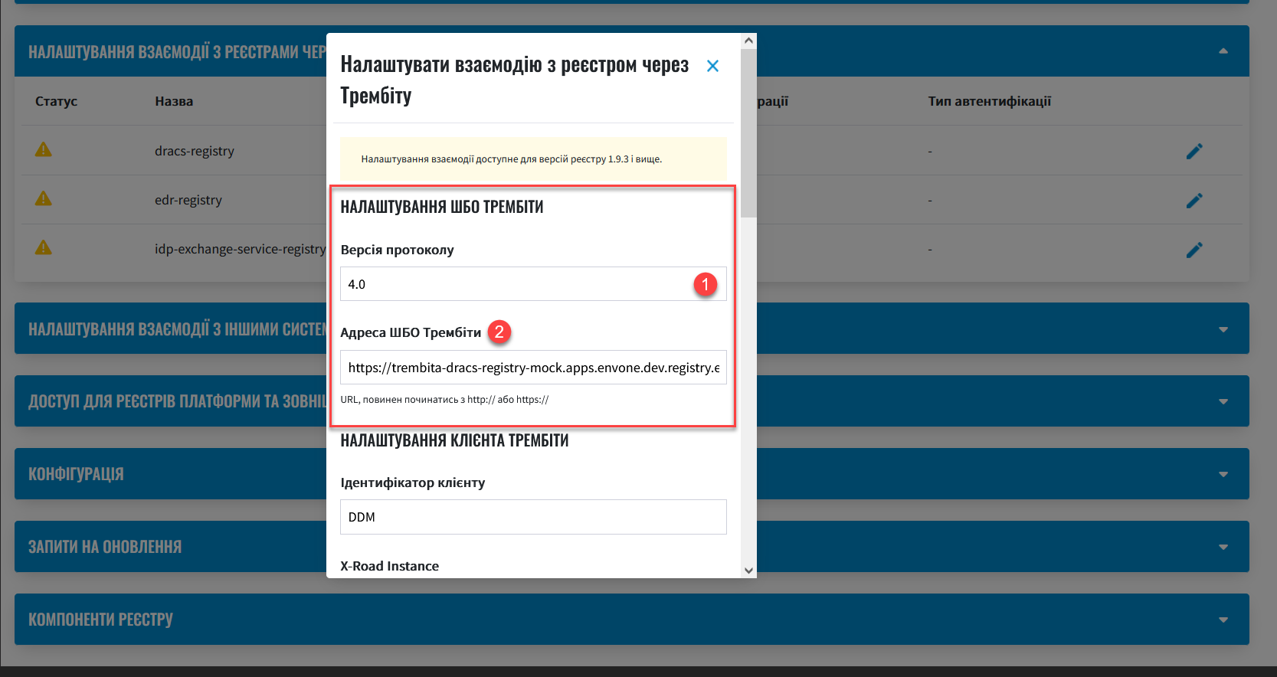The width and height of the screenshot is (1277, 677).
Task: Click the 'Статус' column header
Action: [56, 101]
